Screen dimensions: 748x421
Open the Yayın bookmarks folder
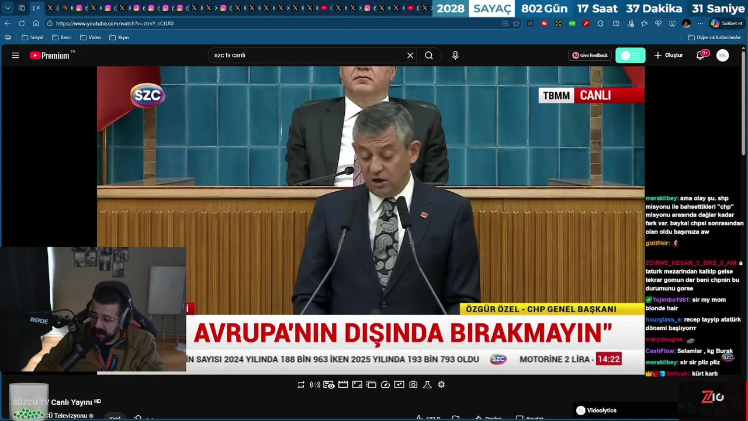pos(119,37)
